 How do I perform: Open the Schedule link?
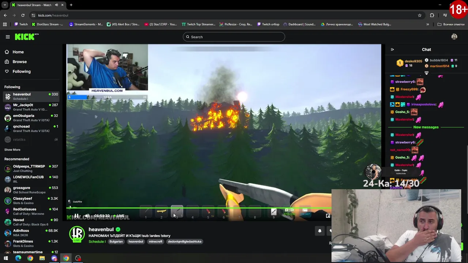click(97, 241)
